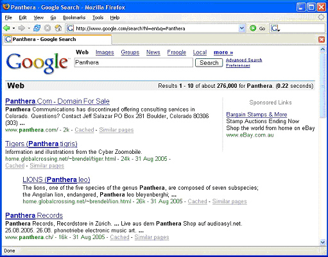The width and height of the screenshot is (328, 257).
Task: Open Tigers (Panthera tigris) result
Action: (x=41, y=144)
